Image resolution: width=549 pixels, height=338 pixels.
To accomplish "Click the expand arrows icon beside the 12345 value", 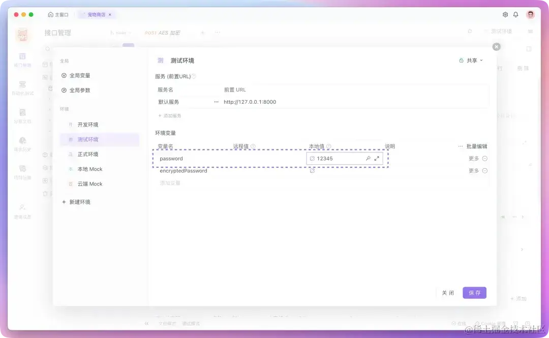I will click(x=376, y=158).
